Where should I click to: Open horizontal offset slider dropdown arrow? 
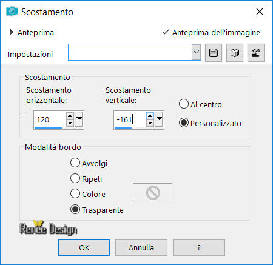click(x=79, y=119)
